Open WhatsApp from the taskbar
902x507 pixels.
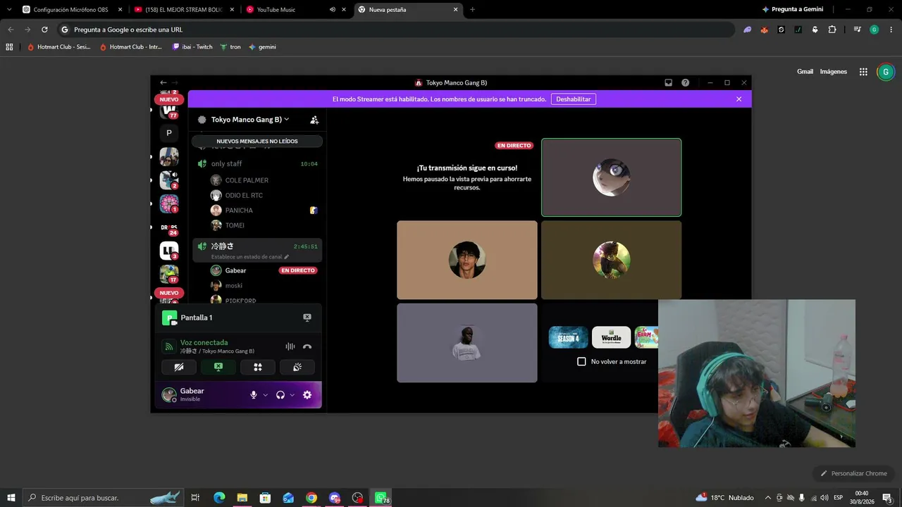[381, 498]
